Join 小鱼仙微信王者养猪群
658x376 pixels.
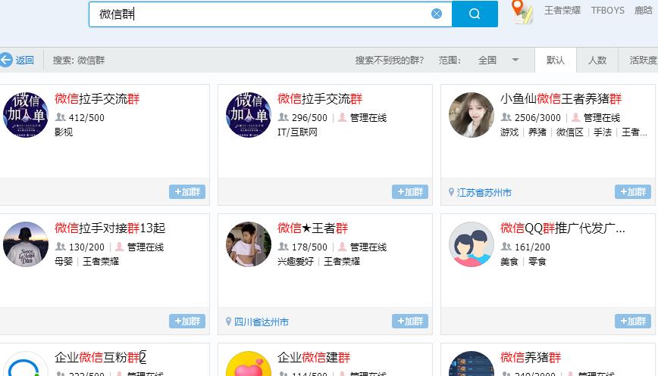[633, 191]
